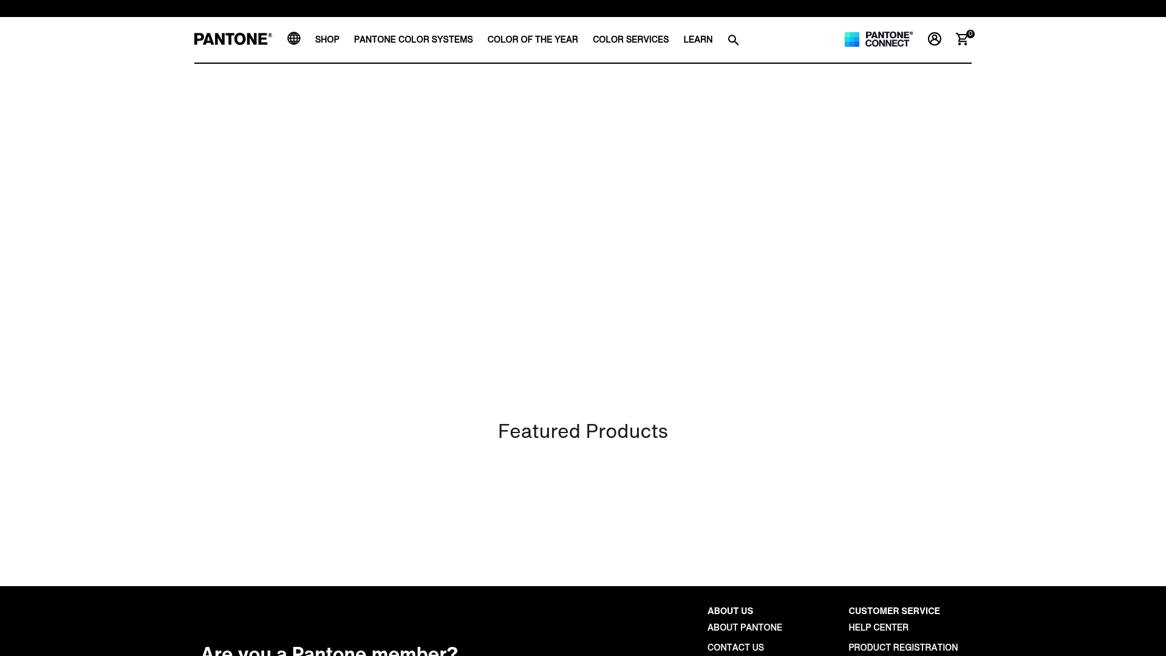Open Pantone Connect from the header
1166x656 pixels.
878,39
